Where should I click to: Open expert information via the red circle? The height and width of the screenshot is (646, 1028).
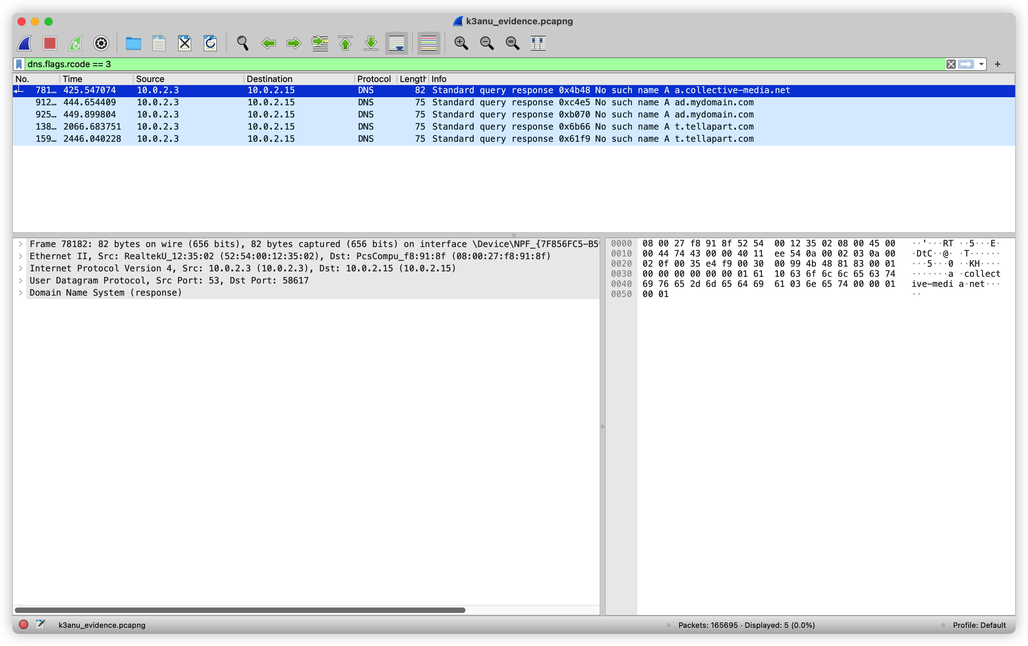click(24, 625)
